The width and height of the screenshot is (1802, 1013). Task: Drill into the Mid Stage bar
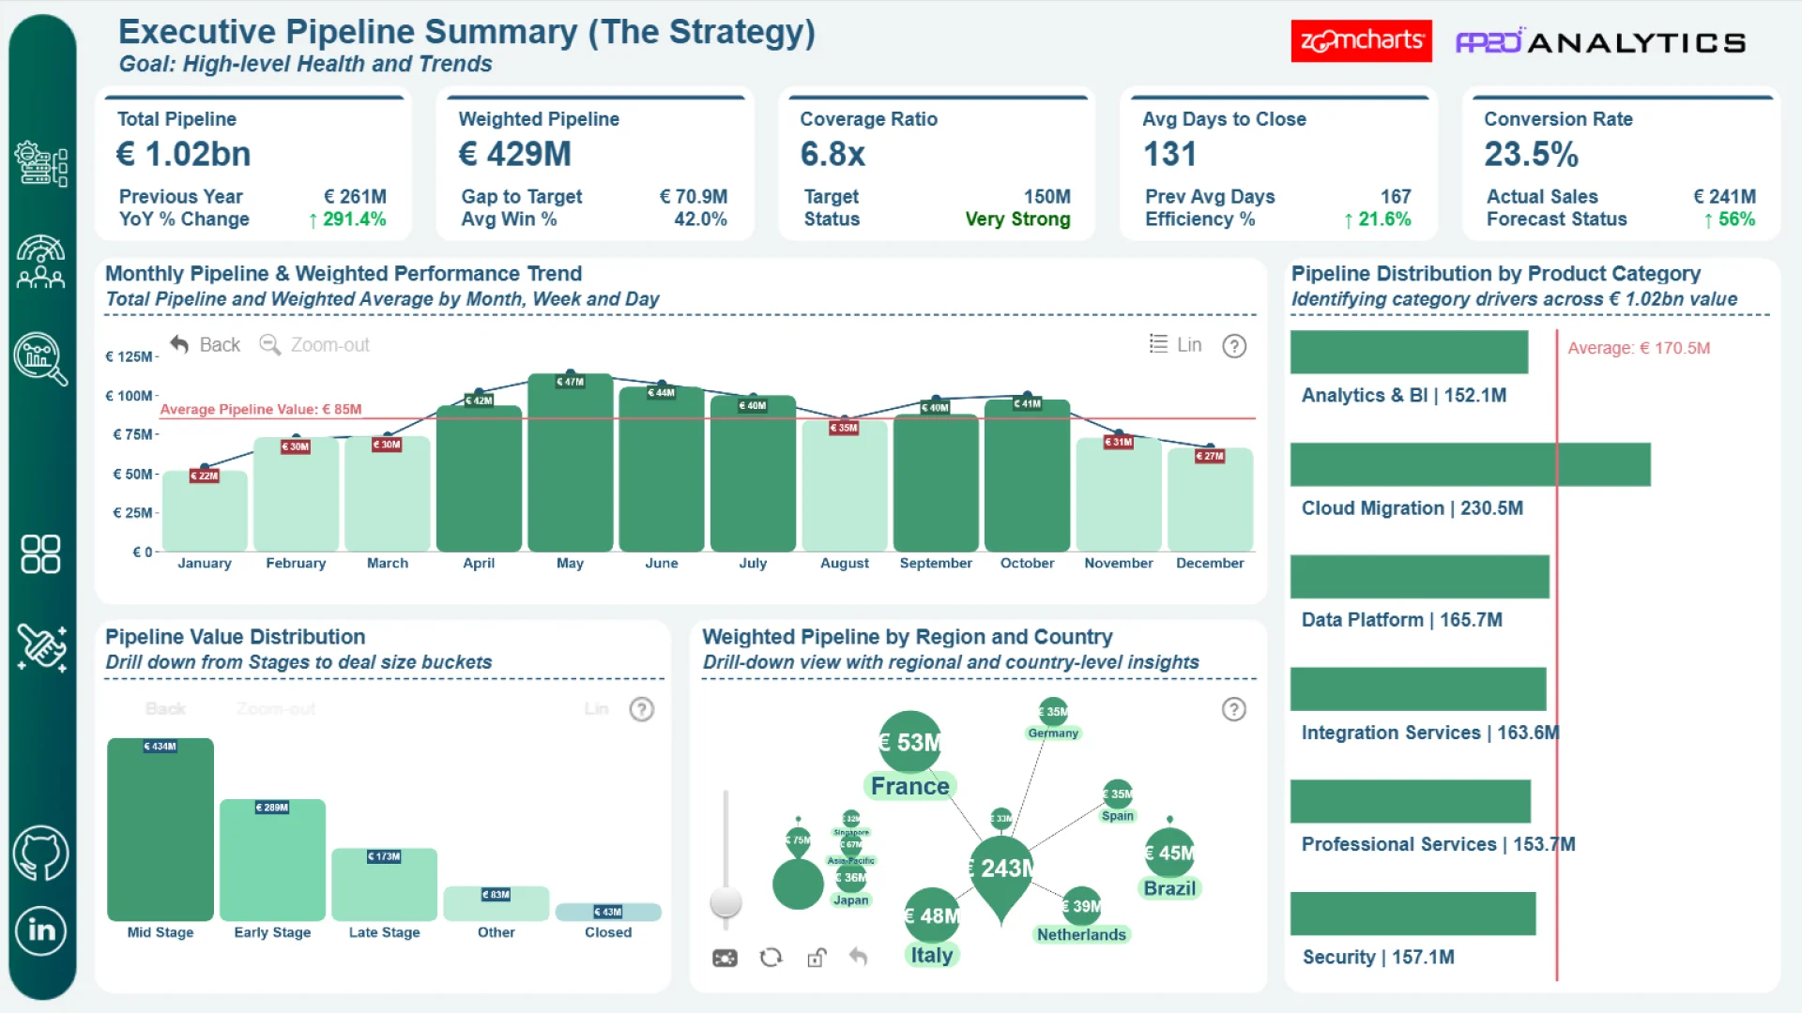click(x=160, y=830)
